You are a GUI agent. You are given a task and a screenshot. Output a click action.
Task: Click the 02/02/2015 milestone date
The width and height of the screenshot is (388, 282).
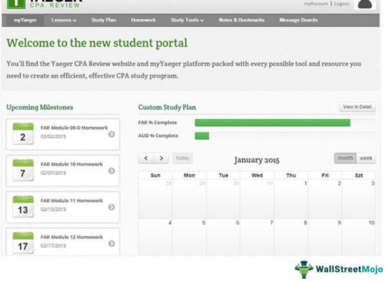pyautogui.click(x=53, y=136)
